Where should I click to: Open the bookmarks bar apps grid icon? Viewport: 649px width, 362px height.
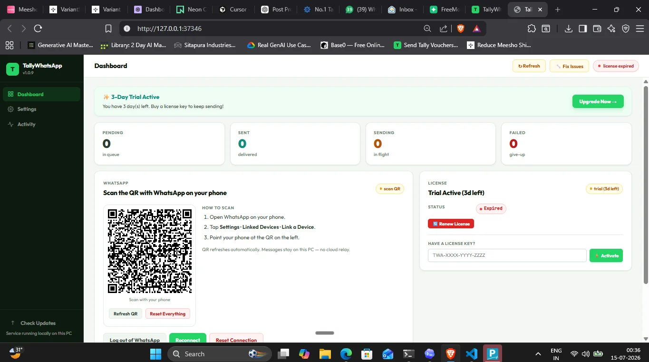point(9,45)
